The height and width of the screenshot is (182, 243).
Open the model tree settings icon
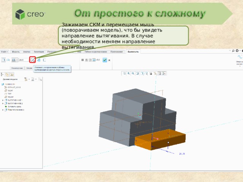[26, 79]
